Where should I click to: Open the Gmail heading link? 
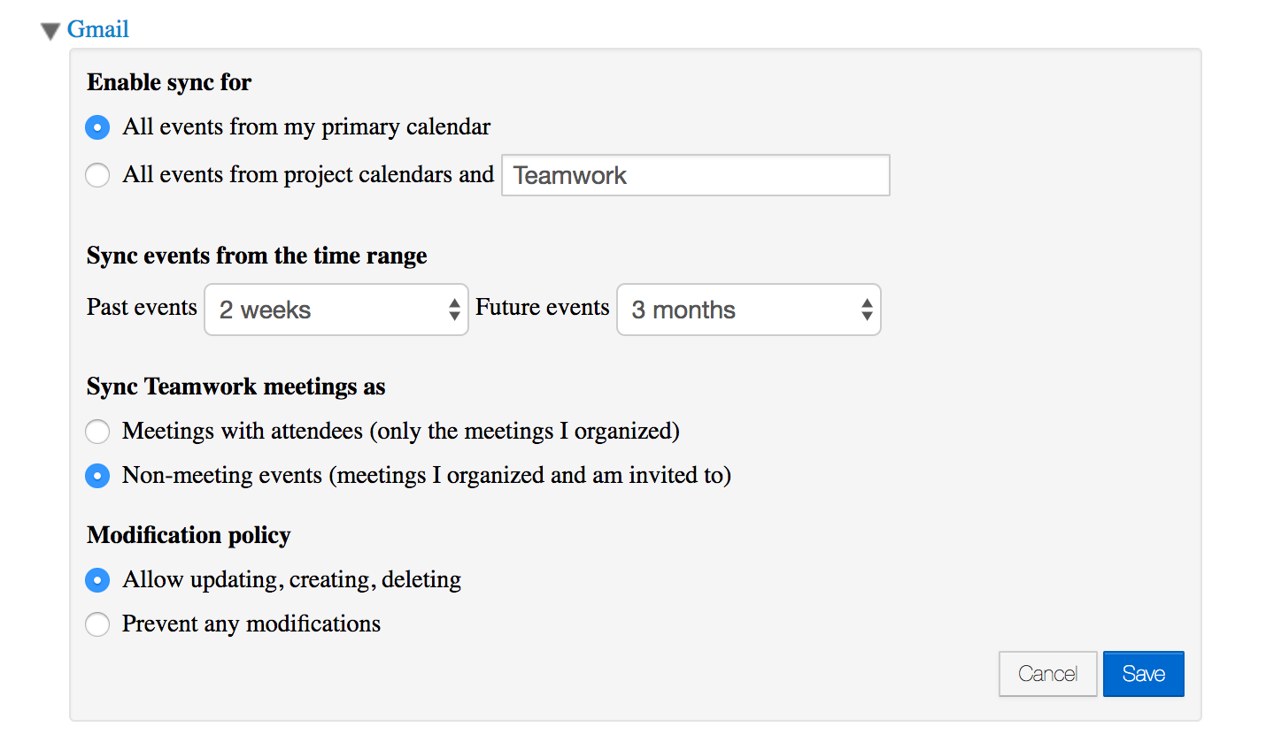point(98,29)
